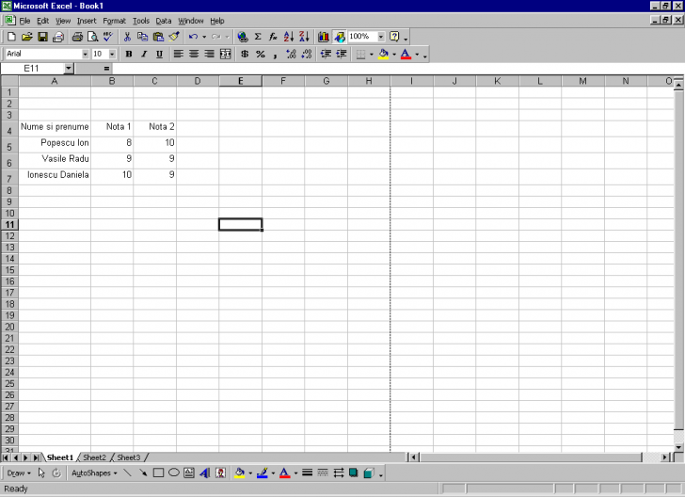Open the Name Box dropdown arrow
The width and height of the screenshot is (685, 497).
coord(69,69)
